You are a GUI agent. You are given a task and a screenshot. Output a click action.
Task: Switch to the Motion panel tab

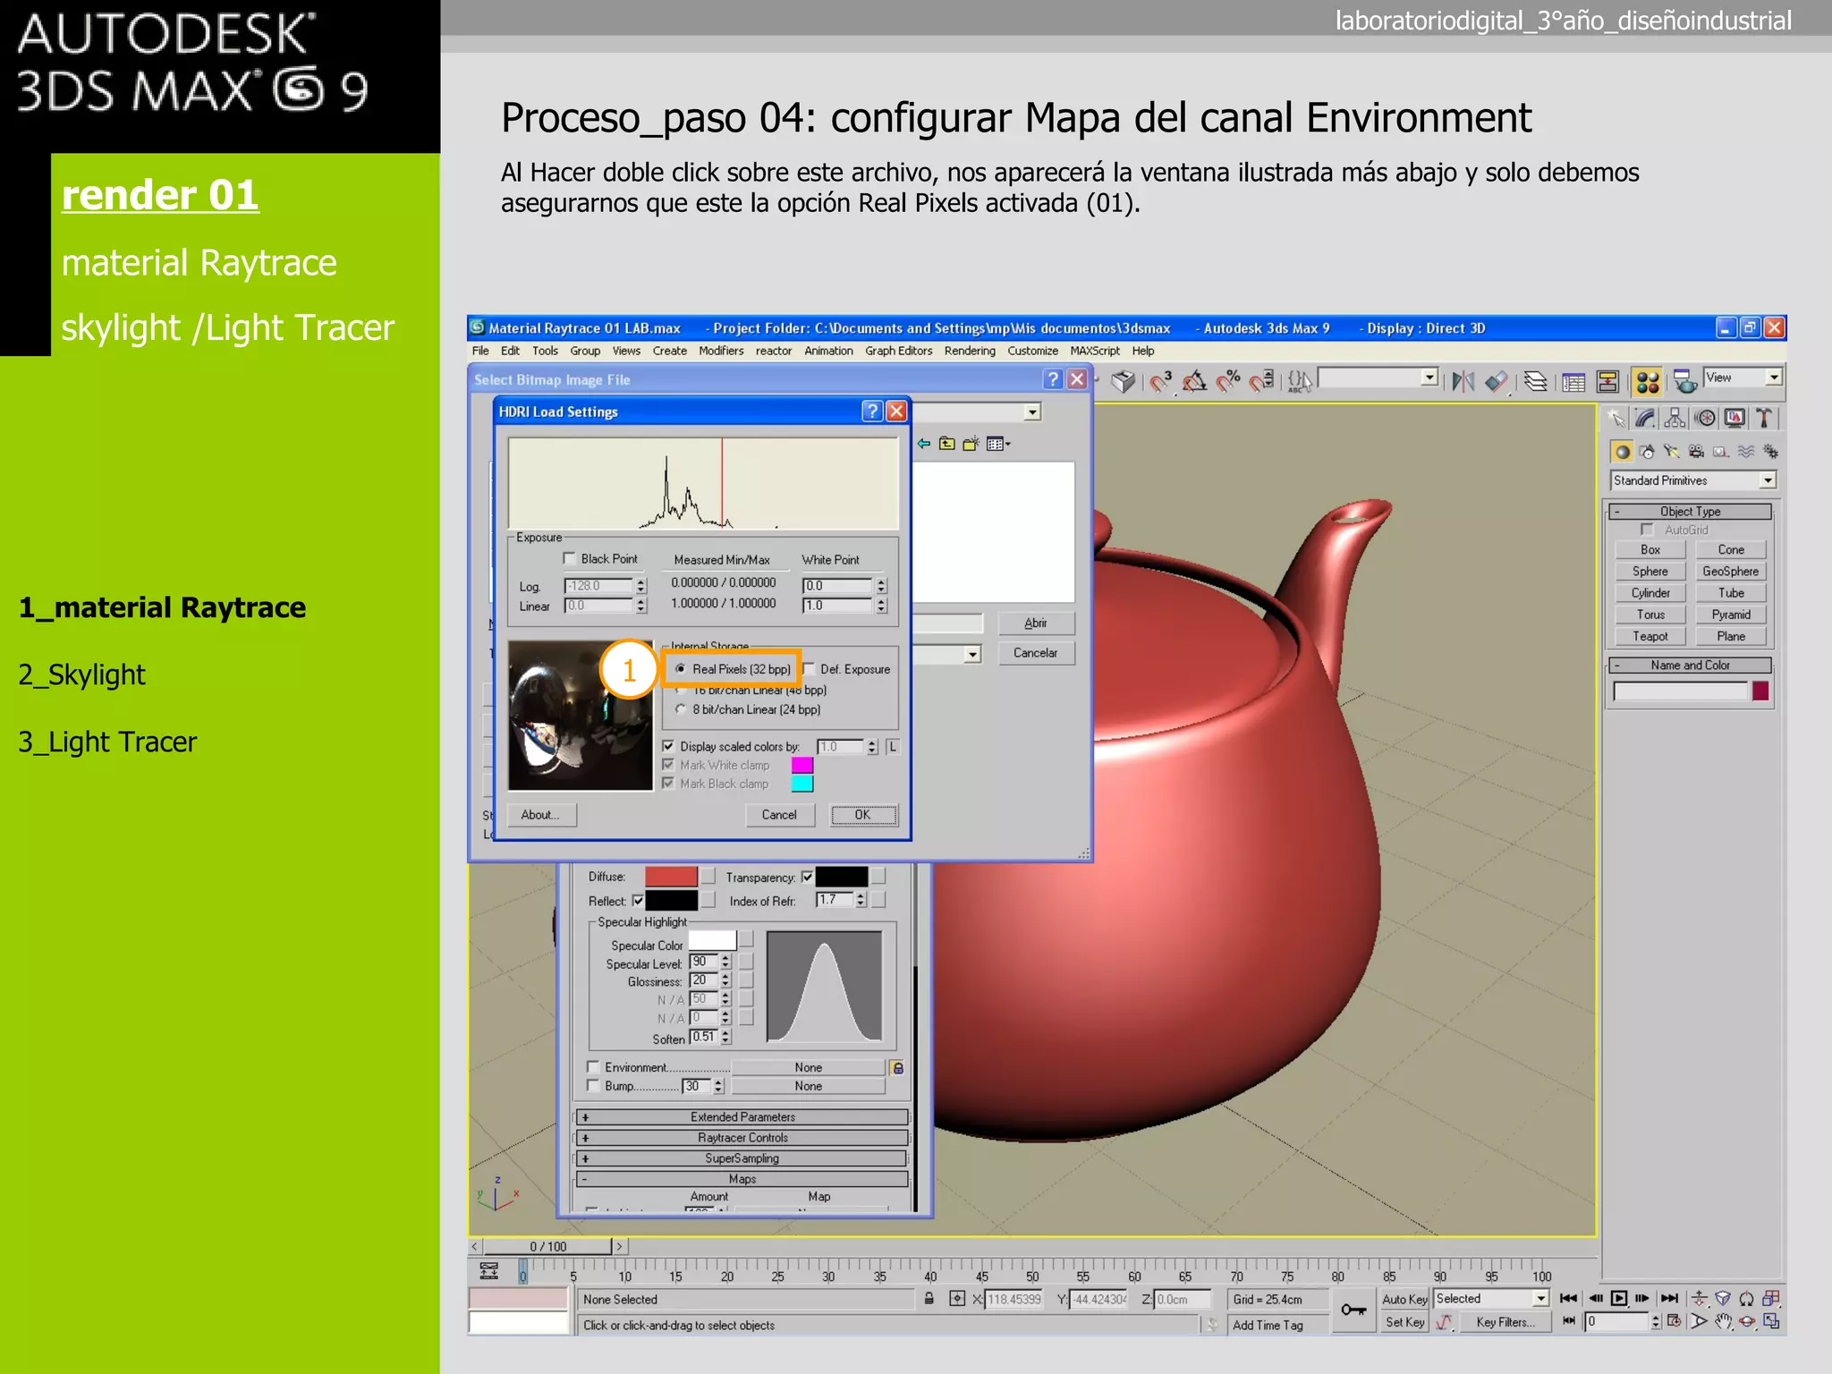(1705, 418)
